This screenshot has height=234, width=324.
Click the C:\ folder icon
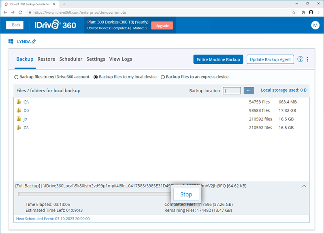[19, 101]
